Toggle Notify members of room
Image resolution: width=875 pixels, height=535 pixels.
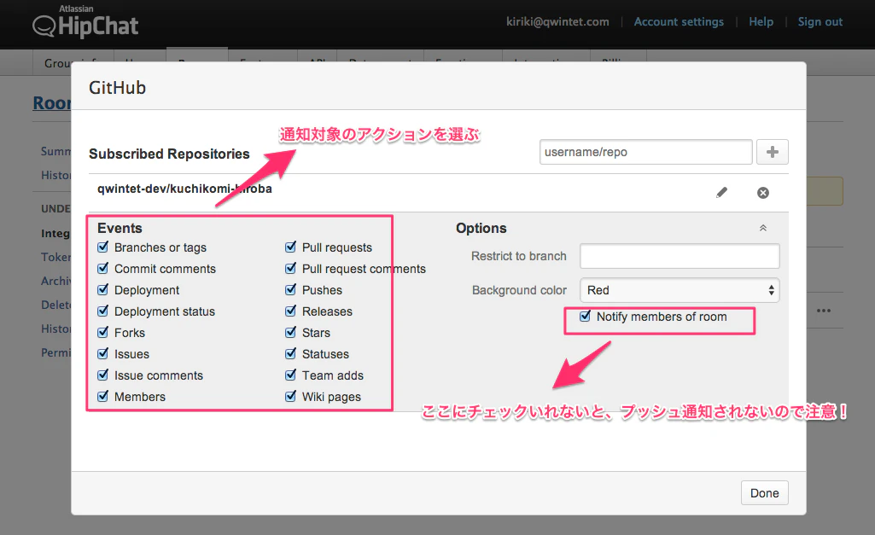(585, 317)
